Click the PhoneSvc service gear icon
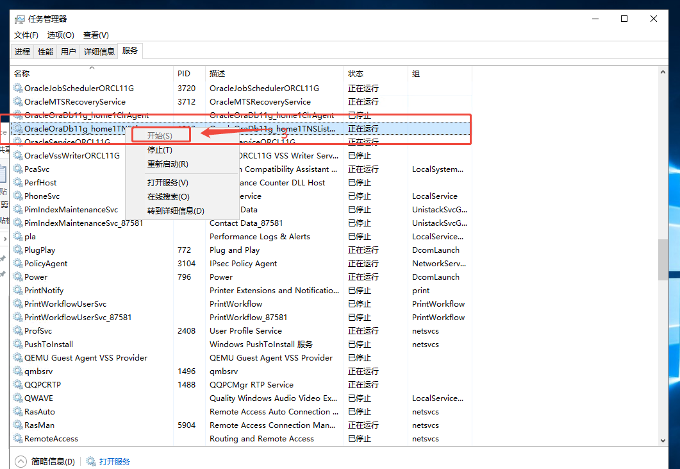Image resolution: width=680 pixels, height=469 pixels. (18, 196)
